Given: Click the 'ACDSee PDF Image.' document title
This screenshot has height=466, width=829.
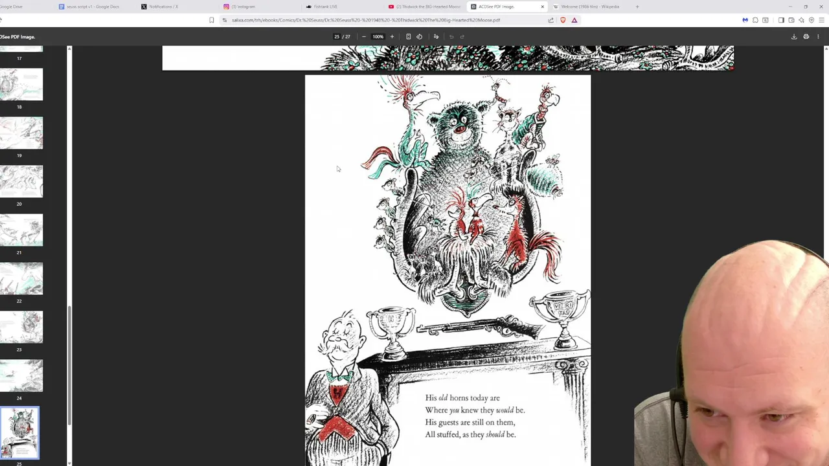Looking at the screenshot, I should coord(17,37).
